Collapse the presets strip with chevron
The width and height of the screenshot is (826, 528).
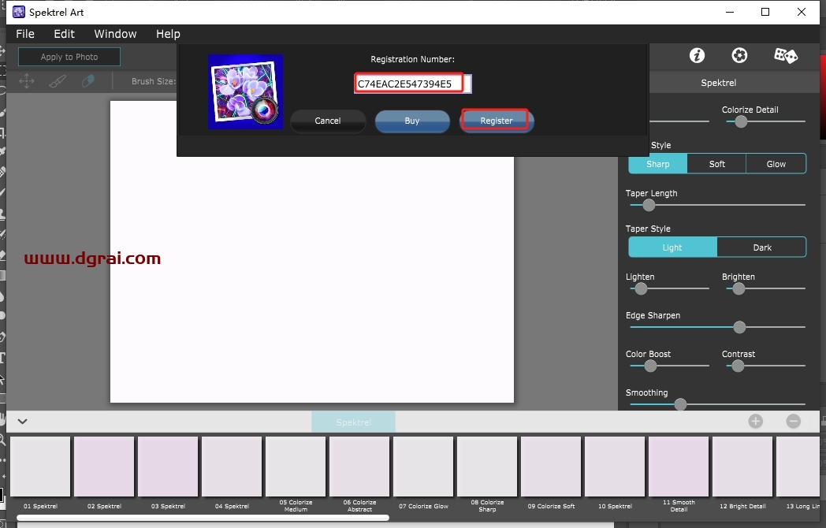coord(22,421)
